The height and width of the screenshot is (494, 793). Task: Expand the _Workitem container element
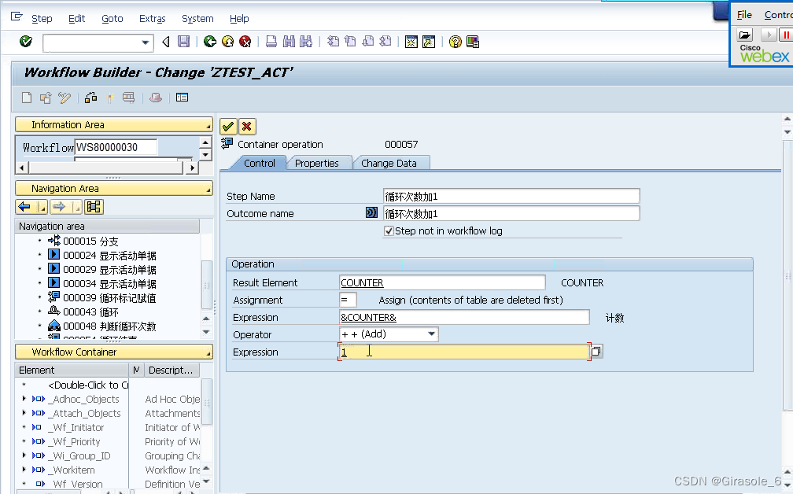coord(24,470)
